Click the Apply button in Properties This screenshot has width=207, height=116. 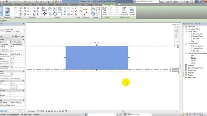[20, 111]
